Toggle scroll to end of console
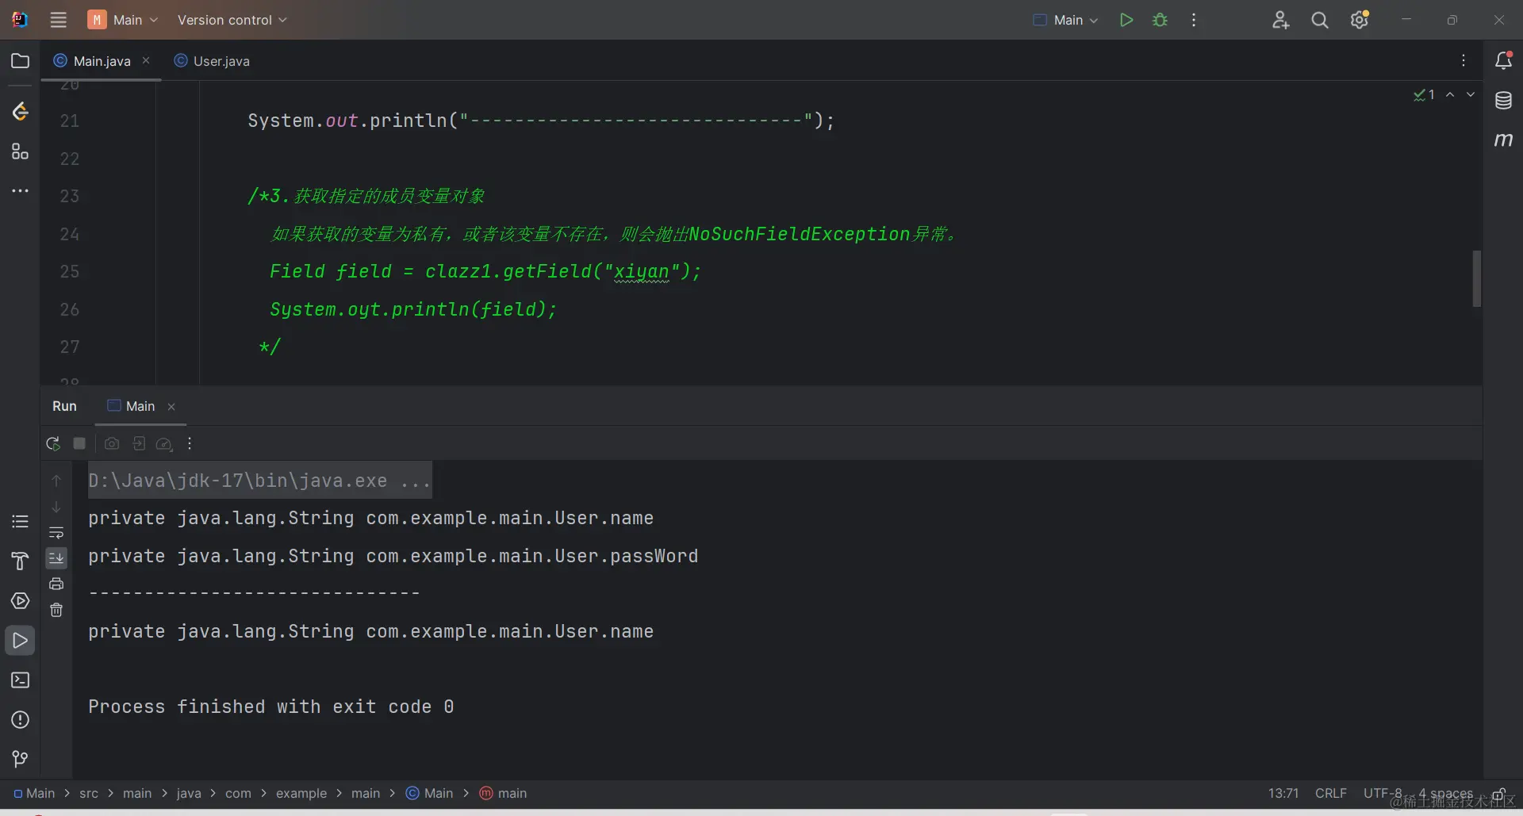The width and height of the screenshot is (1523, 816). [x=56, y=558]
